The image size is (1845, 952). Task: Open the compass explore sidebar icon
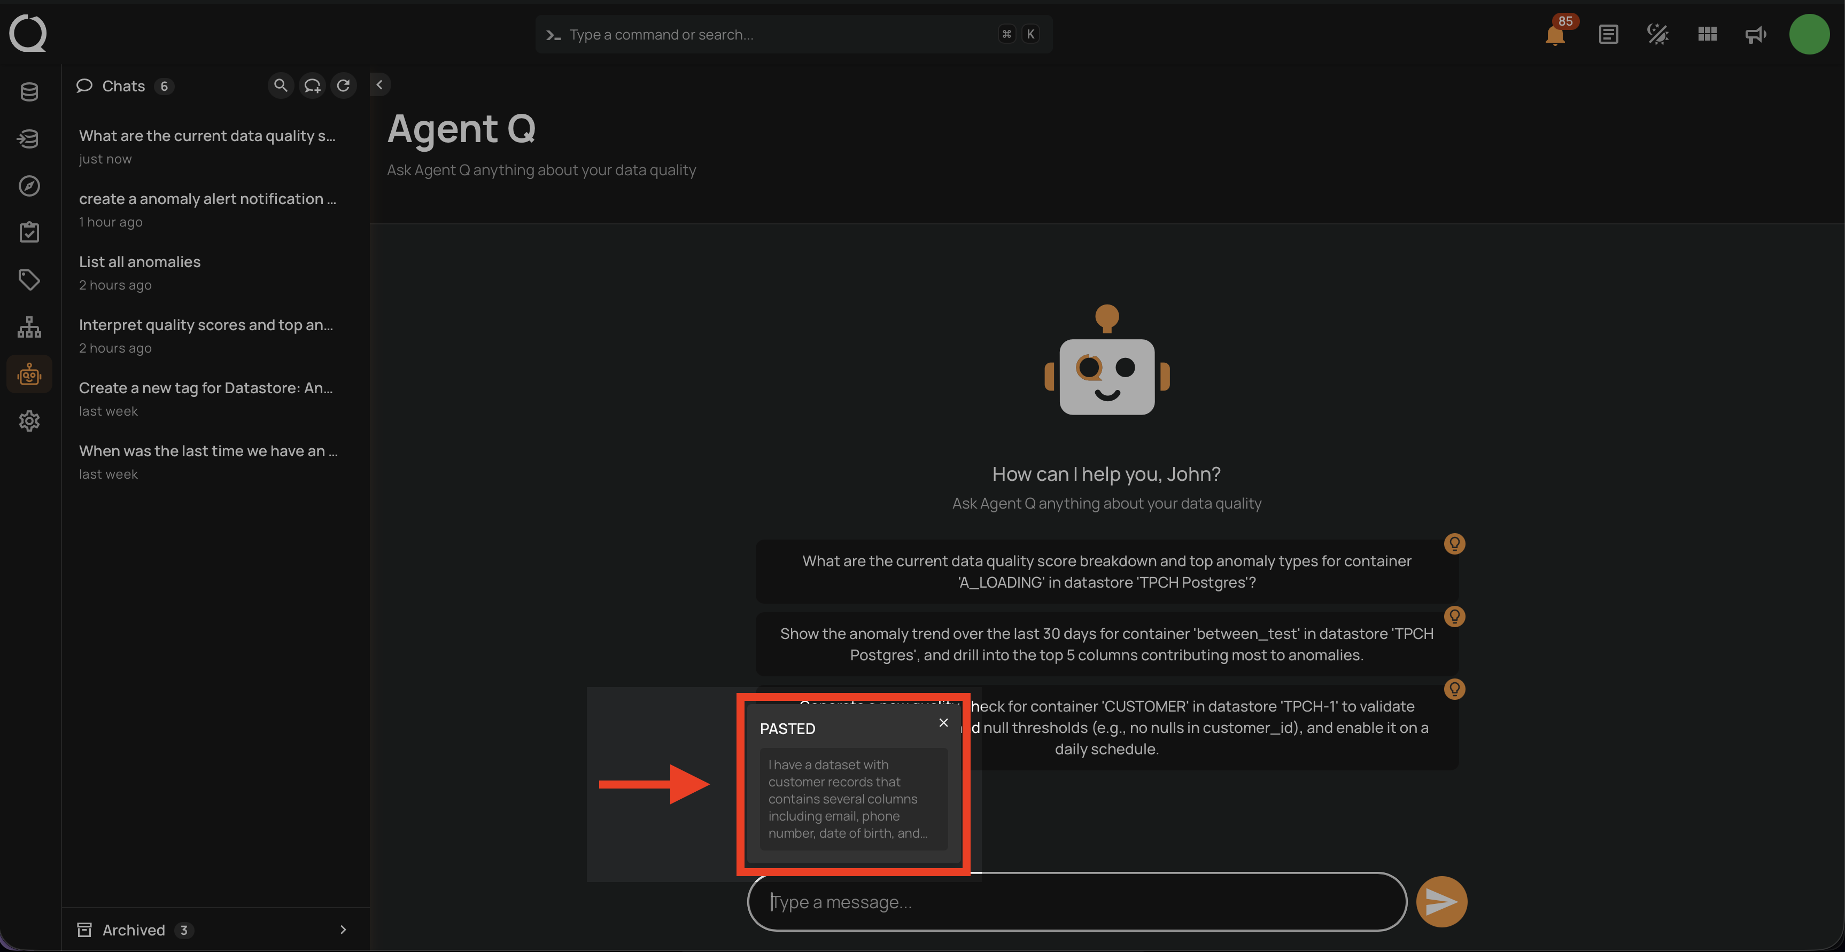(x=29, y=186)
